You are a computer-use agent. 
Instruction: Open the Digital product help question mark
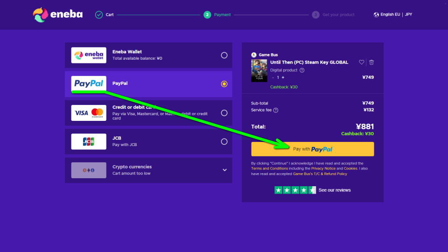(x=302, y=70)
